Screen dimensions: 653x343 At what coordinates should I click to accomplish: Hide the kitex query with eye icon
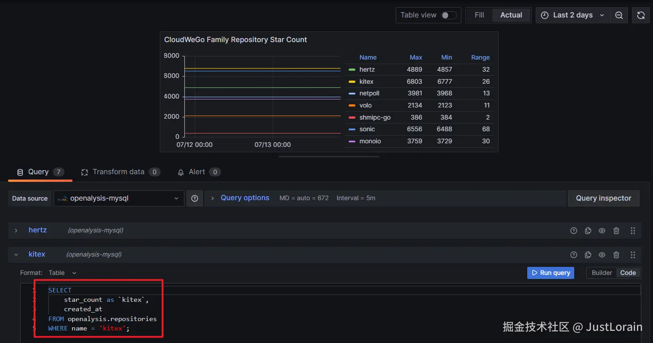(602, 255)
